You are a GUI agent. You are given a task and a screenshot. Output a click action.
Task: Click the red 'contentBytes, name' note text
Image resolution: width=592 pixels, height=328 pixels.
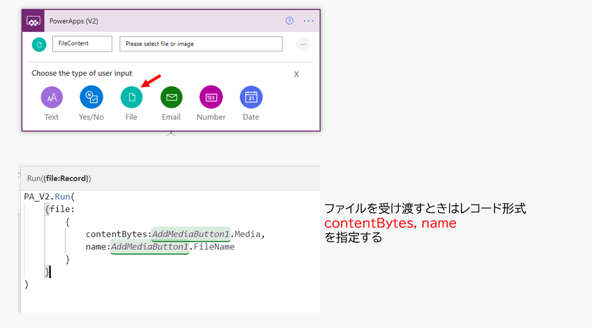pos(390,223)
